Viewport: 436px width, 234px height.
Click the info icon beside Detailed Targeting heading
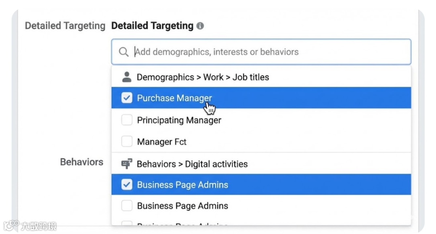(x=200, y=26)
